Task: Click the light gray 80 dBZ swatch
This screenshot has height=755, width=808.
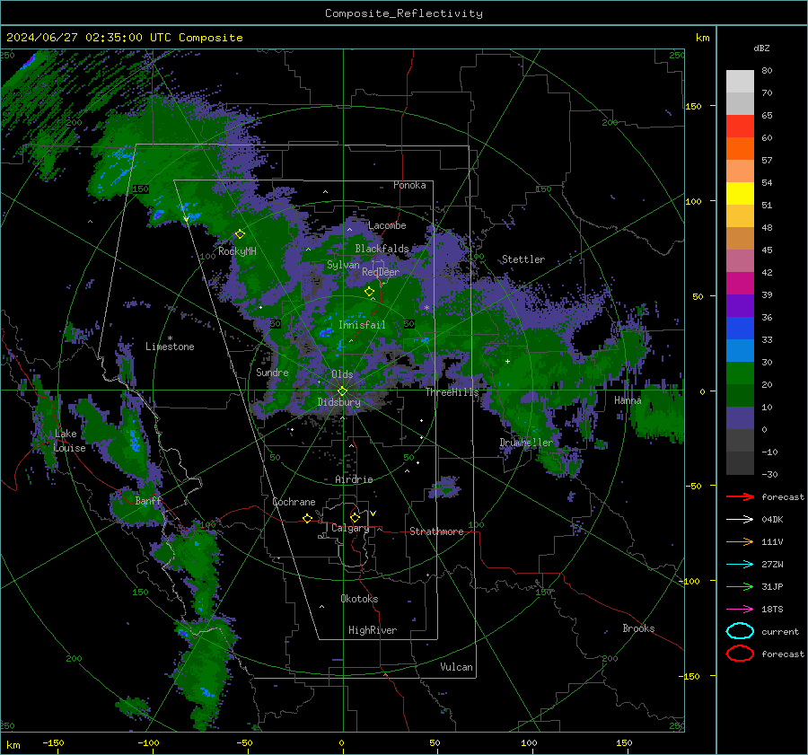Action: [740, 81]
